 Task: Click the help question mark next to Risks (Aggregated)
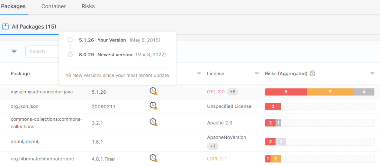tap(312, 73)
